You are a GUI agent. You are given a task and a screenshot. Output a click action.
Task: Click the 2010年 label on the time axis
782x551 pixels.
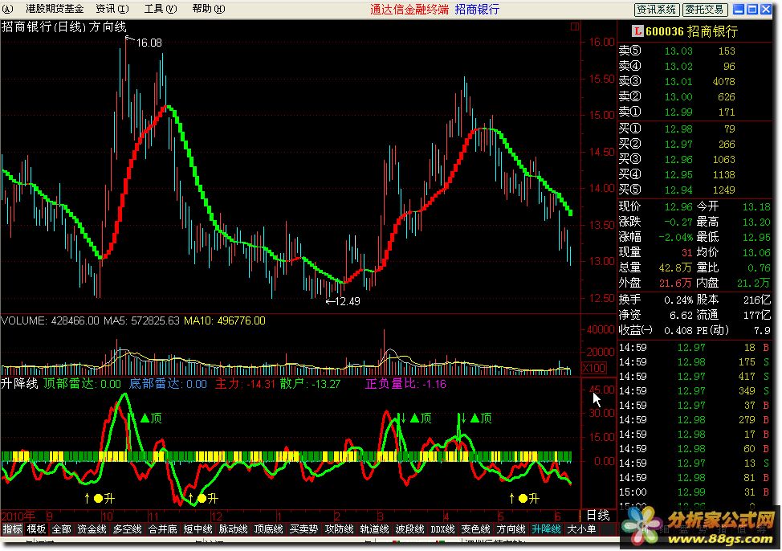tap(18, 516)
